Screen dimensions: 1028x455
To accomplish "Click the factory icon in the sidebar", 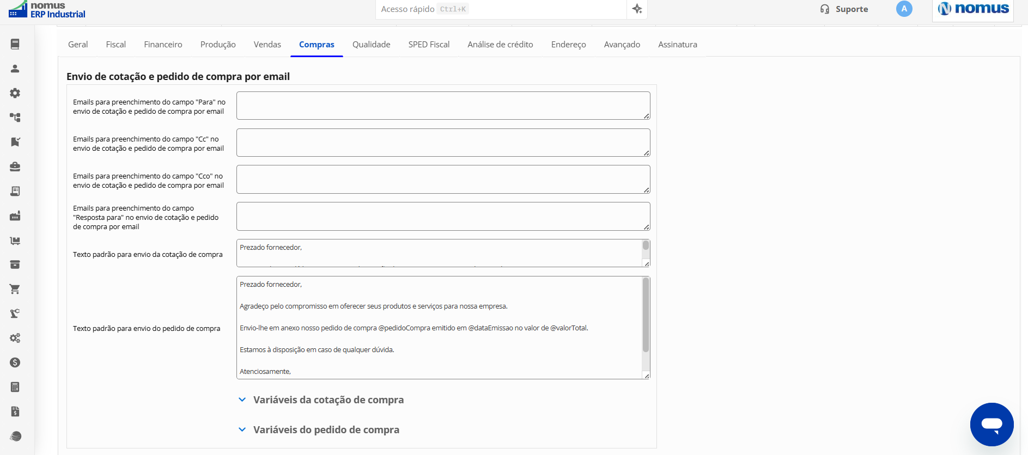I will pos(15,216).
